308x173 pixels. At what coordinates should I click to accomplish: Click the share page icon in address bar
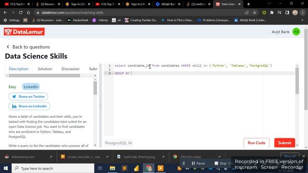coord(247,12)
